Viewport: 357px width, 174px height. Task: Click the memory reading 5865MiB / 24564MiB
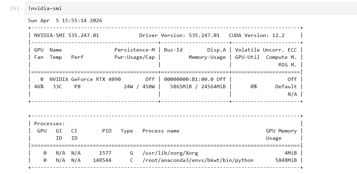[198, 86]
